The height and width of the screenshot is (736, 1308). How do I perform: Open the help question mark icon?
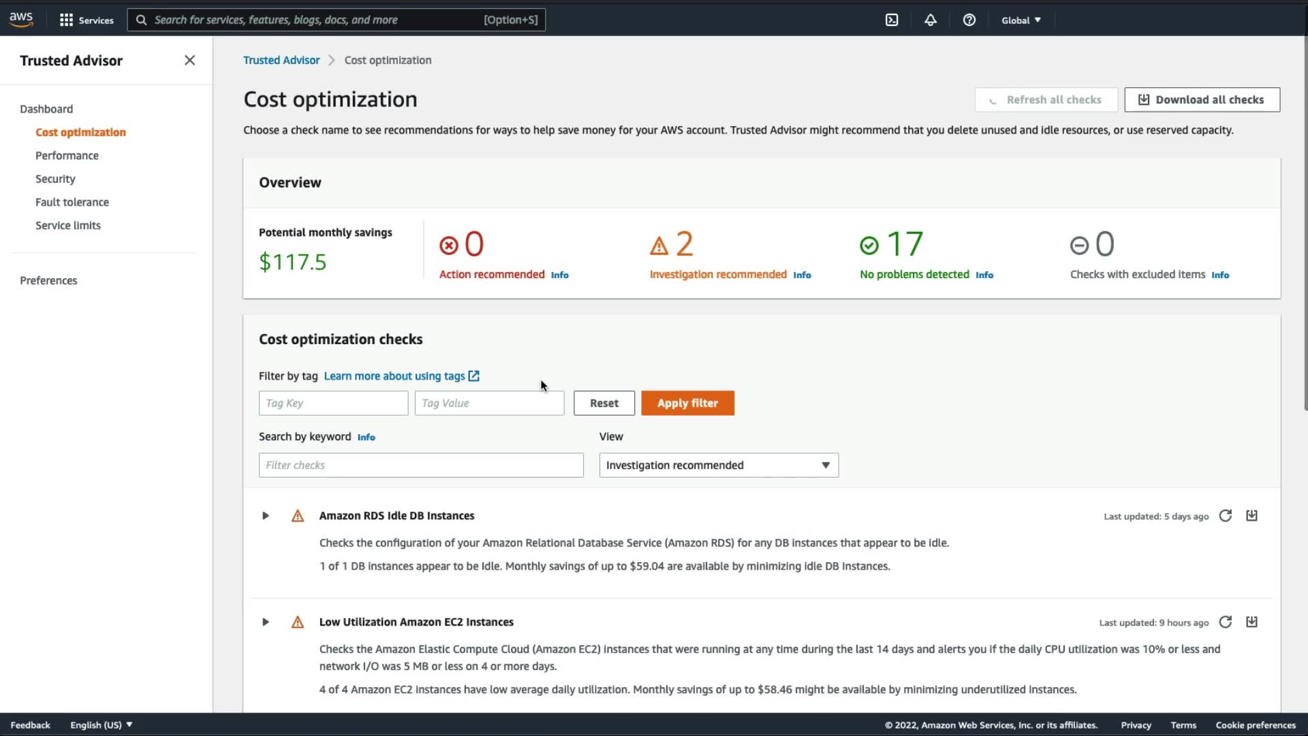[x=969, y=20]
